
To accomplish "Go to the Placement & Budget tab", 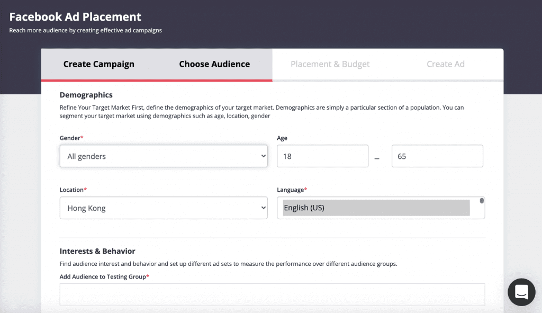I will click(330, 64).
